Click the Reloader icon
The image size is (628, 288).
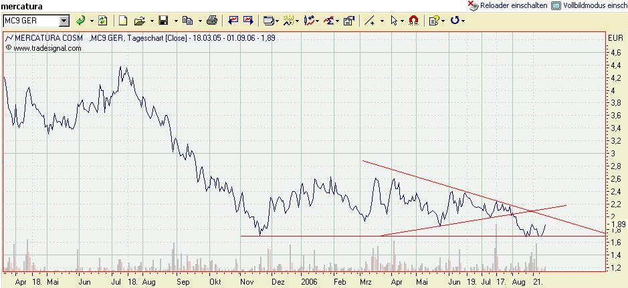[x=473, y=5]
